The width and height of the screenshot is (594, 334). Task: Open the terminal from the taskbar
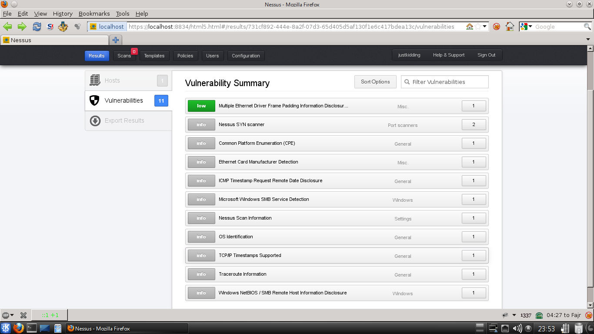click(x=32, y=328)
